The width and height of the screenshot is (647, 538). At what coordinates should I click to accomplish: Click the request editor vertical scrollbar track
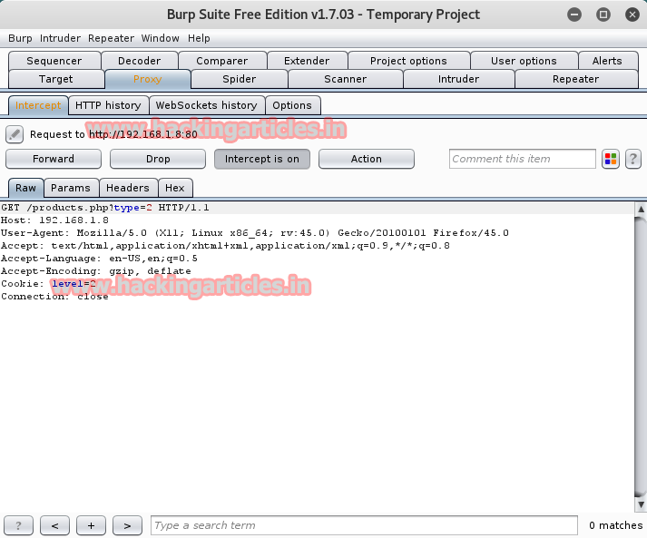[641, 357]
